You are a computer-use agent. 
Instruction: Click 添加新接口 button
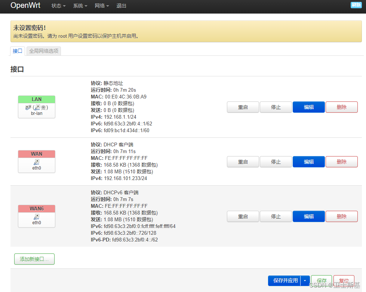[x=34, y=259]
